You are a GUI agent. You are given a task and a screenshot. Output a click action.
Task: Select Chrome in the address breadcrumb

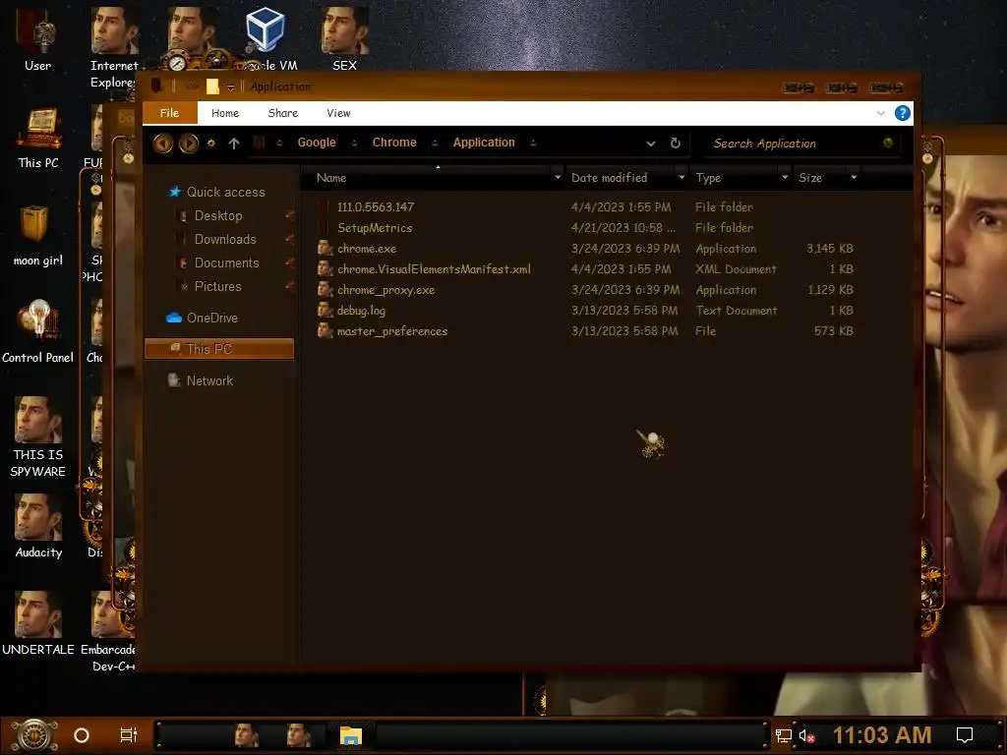pyautogui.click(x=394, y=143)
